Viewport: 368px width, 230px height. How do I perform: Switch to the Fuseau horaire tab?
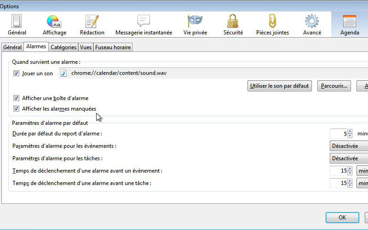(113, 47)
